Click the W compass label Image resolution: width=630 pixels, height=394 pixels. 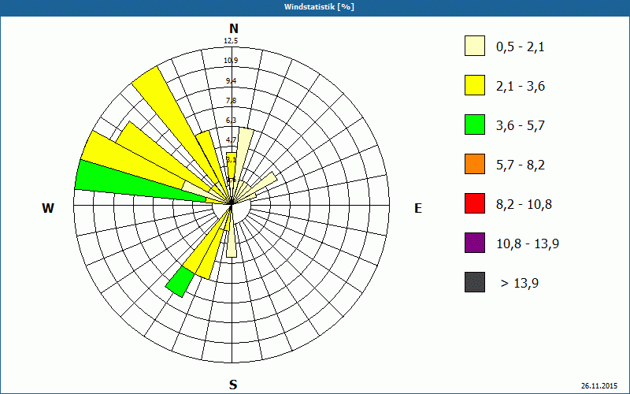[x=48, y=208]
